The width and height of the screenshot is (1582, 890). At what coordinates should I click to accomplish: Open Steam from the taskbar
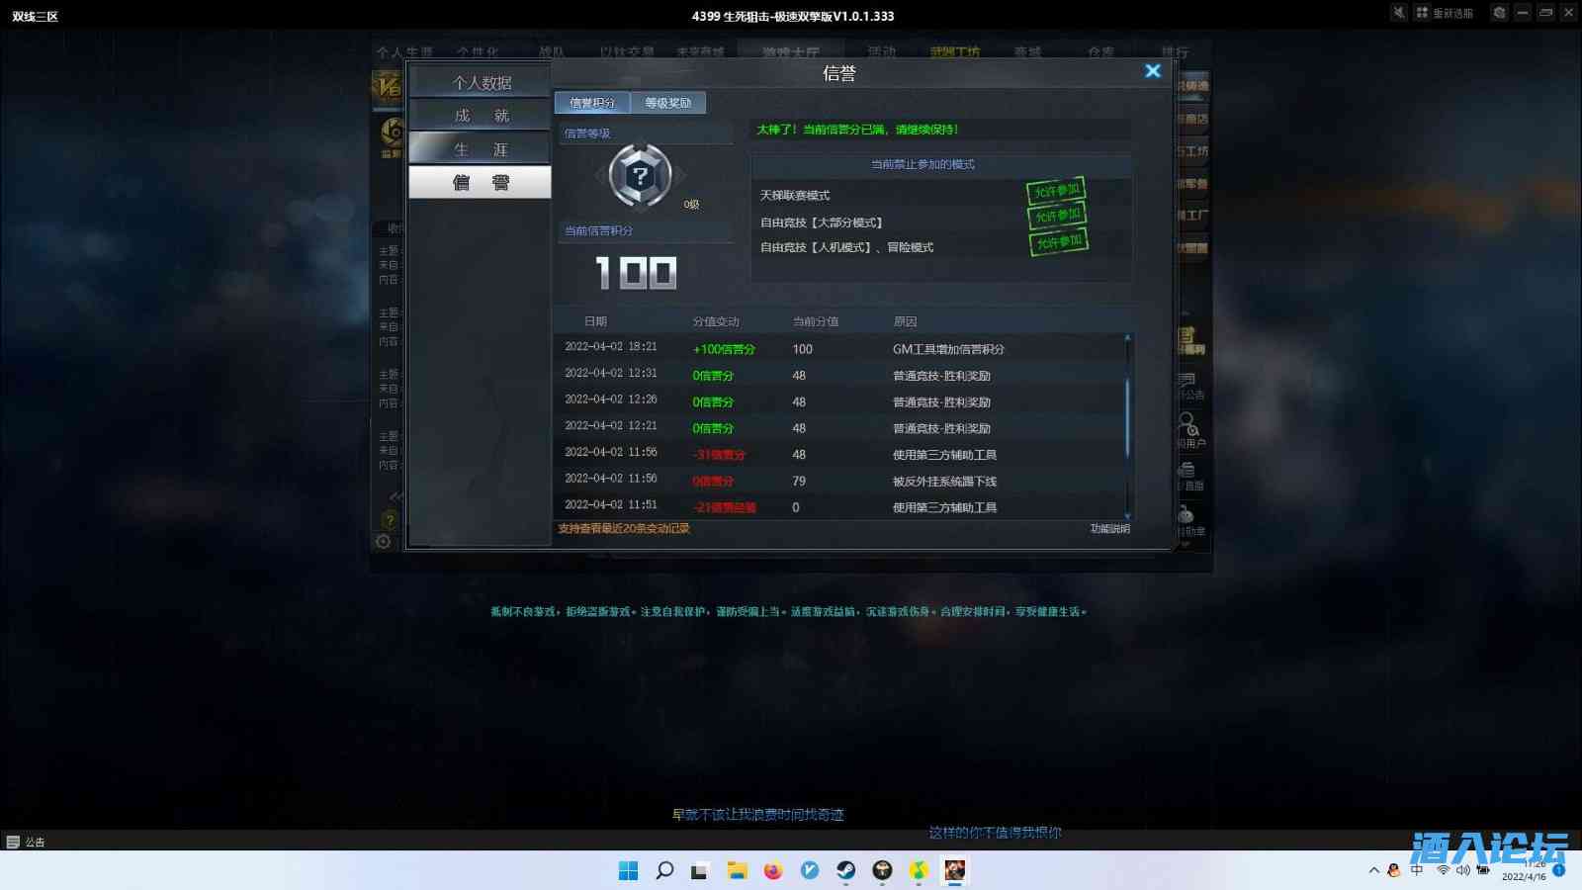pos(846,870)
